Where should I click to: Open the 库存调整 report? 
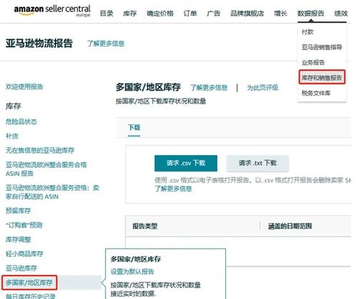click(x=18, y=240)
